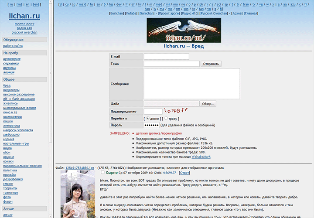Switch to the Futaba style link
The width and height of the screenshot is (314, 218).
[131, 14]
